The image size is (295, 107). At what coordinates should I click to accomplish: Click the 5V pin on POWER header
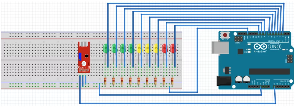tap(260, 86)
